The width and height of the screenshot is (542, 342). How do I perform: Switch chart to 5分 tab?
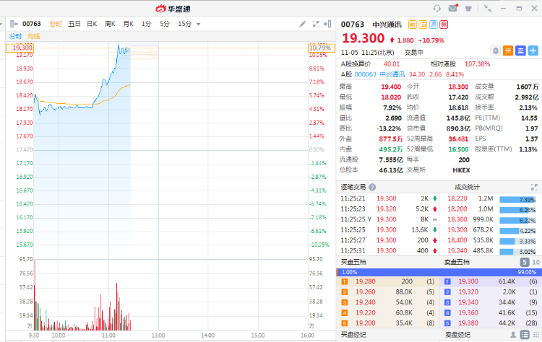[165, 24]
